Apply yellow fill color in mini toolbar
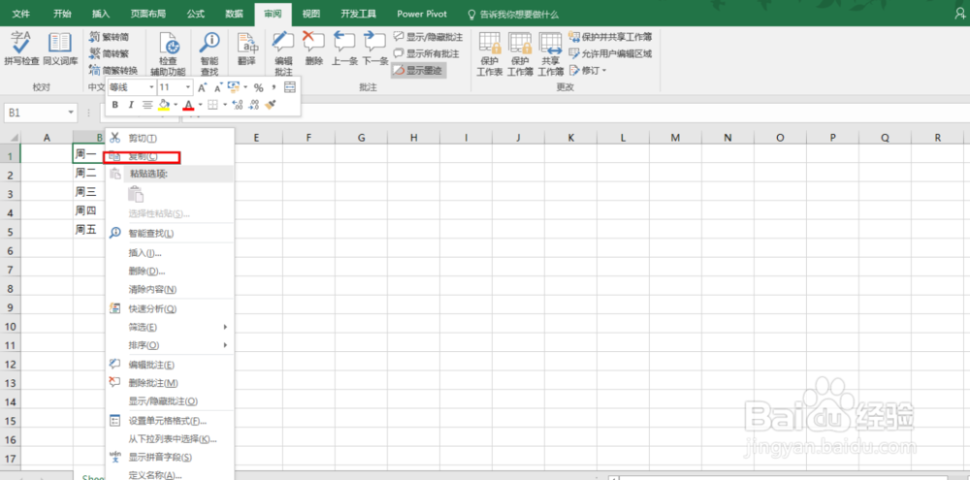The image size is (970, 480). click(x=164, y=105)
